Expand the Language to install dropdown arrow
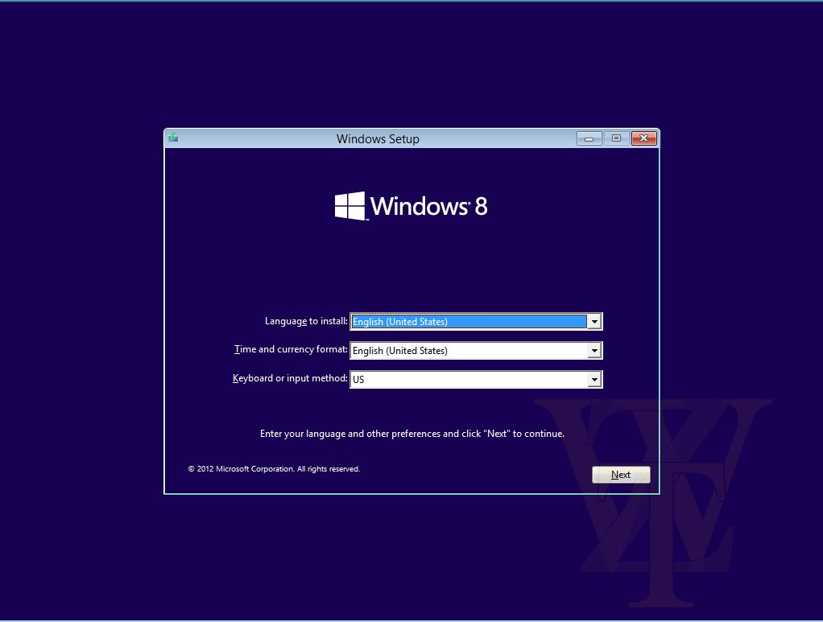The height and width of the screenshot is (622, 823). pos(594,322)
